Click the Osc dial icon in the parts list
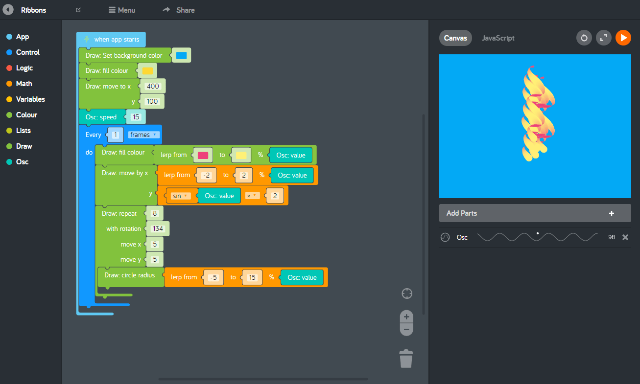The height and width of the screenshot is (384, 640). coord(445,237)
